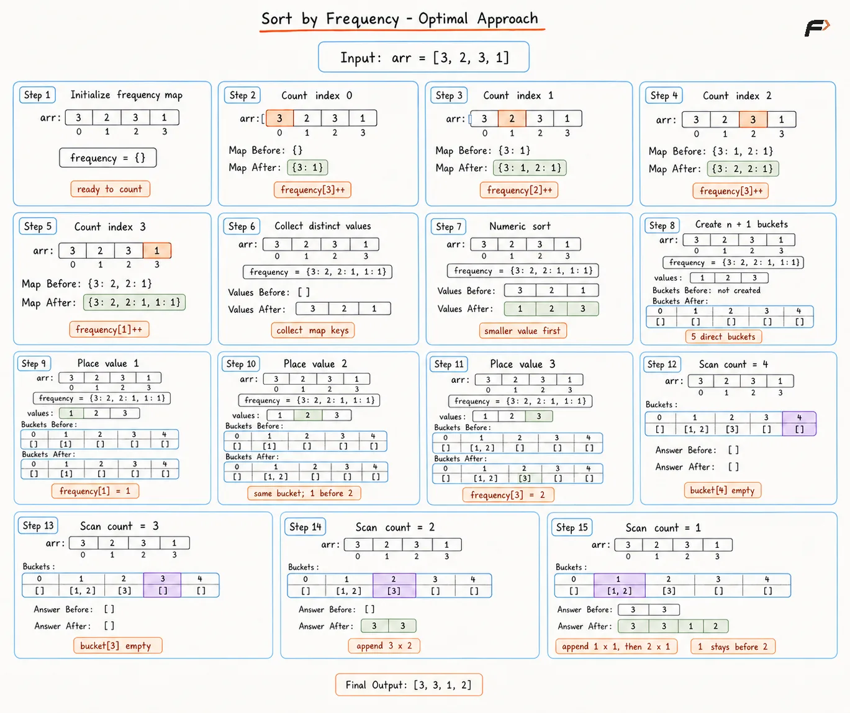
Task: Click 'Initialize frequency map' heading
Action: tap(127, 95)
